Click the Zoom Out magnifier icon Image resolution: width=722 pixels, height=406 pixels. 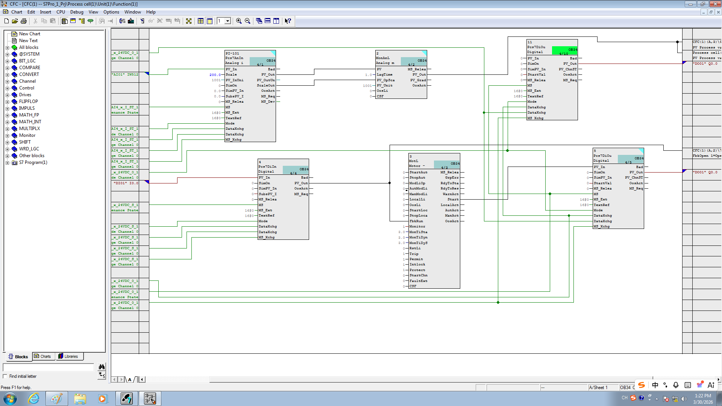(x=247, y=21)
